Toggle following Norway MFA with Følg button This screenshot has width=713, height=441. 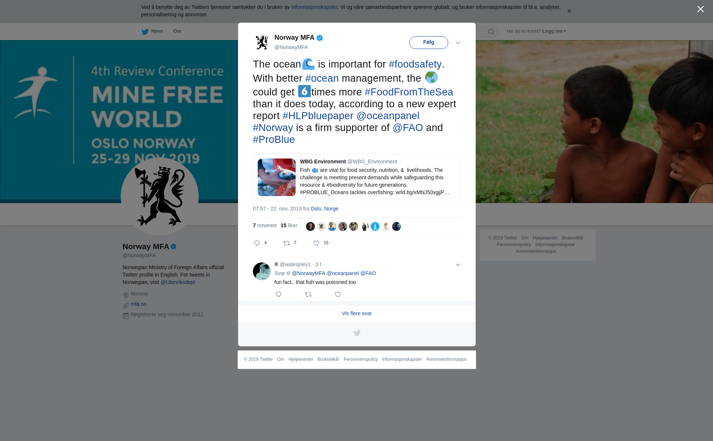tap(429, 43)
